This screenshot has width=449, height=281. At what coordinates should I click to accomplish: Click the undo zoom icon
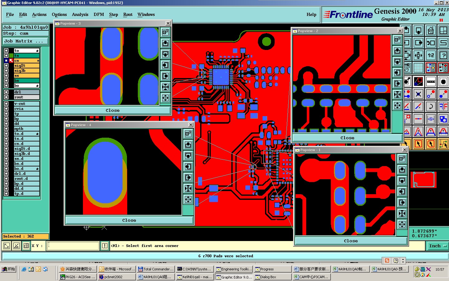[x=431, y=43]
